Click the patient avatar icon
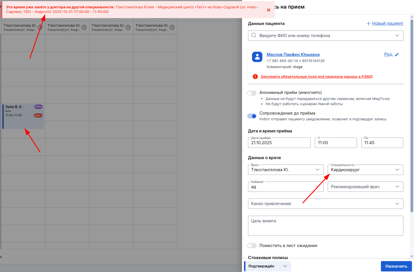 pyautogui.click(x=257, y=57)
